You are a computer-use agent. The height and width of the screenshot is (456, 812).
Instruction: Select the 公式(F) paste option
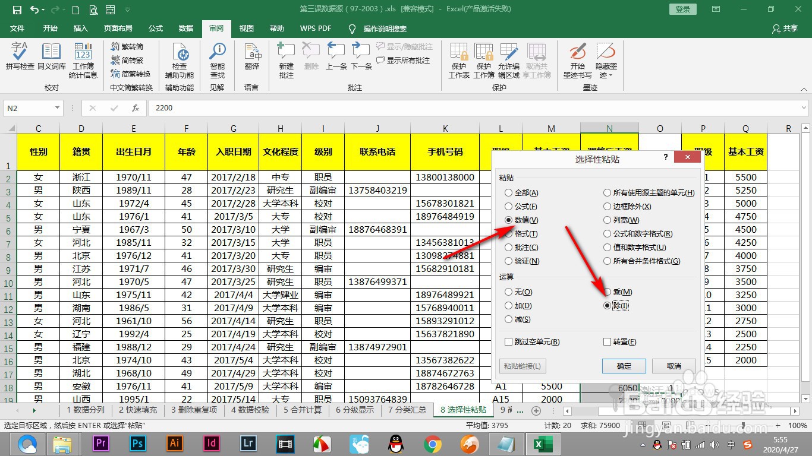pyautogui.click(x=521, y=206)
